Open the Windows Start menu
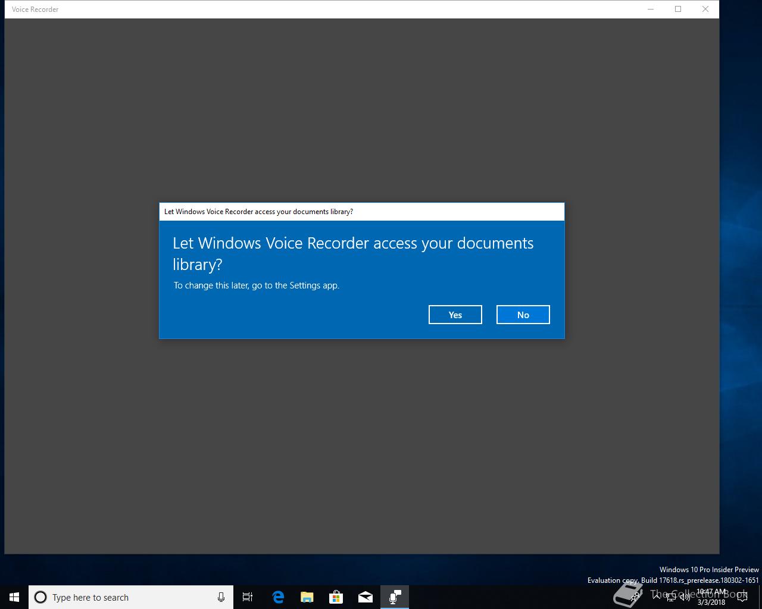The width and height of the screenshot is (762, 609). 14,597
